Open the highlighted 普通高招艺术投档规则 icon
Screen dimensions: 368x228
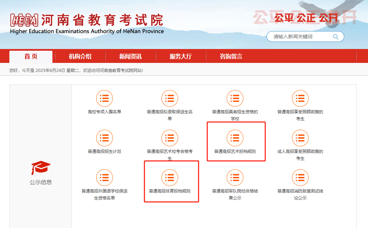tap(235, 138)
